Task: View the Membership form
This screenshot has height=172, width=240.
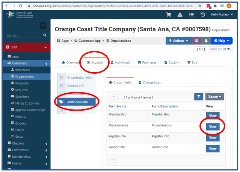Action: tap(213, 116)
